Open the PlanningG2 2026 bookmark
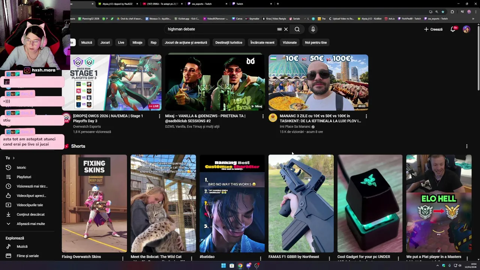Viewport: 480px width, 270px height. point(89,19)
